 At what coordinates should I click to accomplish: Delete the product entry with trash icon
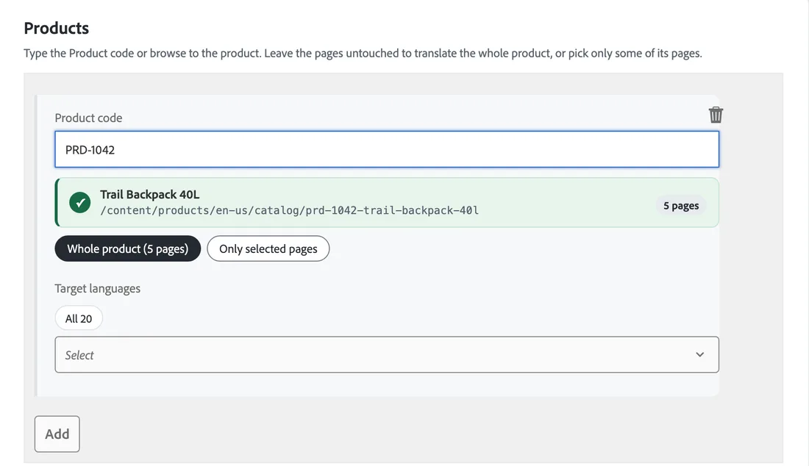click(716, 115)
